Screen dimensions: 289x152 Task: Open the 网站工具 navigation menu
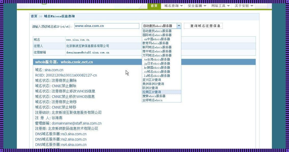tap(220, 6)
